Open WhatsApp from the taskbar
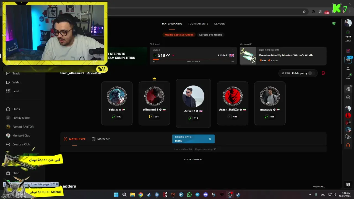 [189, 195]
